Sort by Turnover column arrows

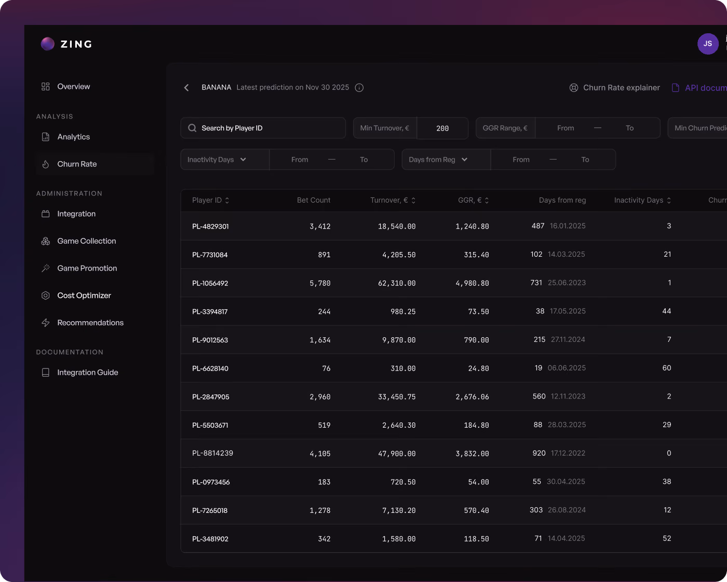[x=413, y=201]
